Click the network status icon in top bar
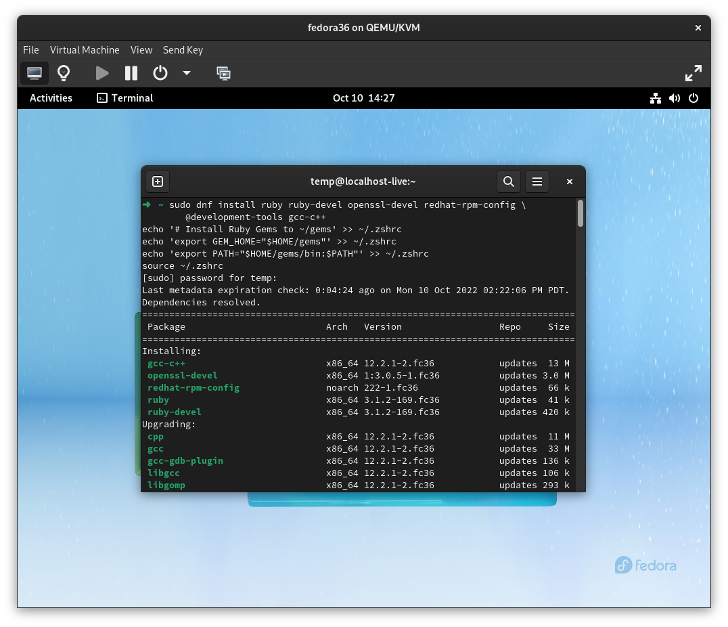The height and width of the screenshot is (627, 728). click(655, 98)
